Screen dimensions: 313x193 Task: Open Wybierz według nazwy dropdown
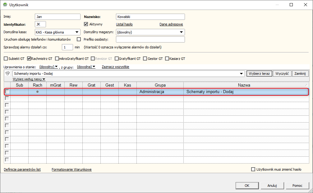point(29,79)
